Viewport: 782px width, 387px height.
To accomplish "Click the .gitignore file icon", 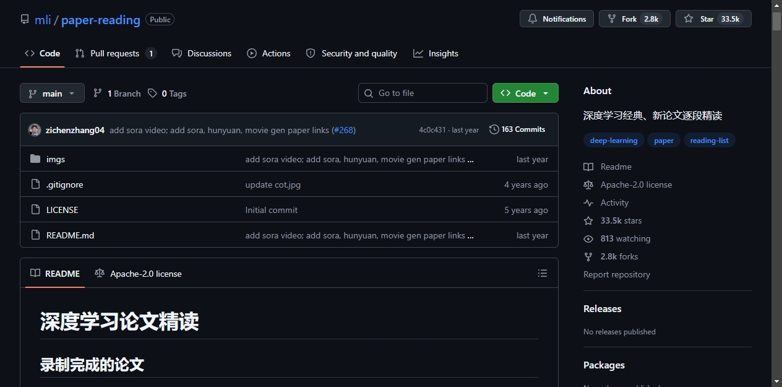I will [x=35, y=185].
